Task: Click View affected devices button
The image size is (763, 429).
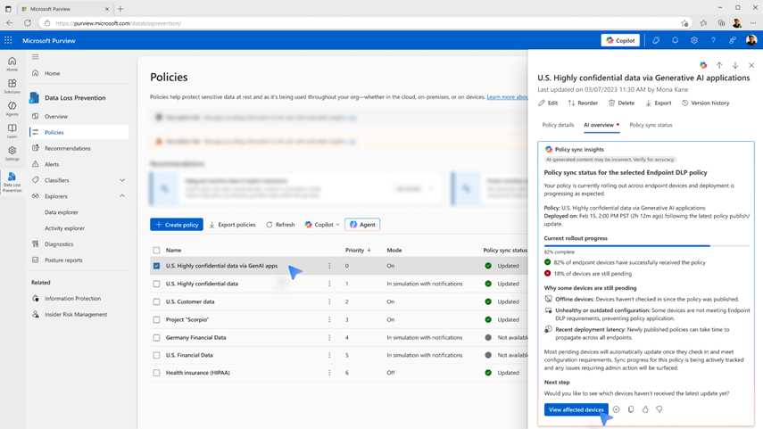Action: pos(576,409)
